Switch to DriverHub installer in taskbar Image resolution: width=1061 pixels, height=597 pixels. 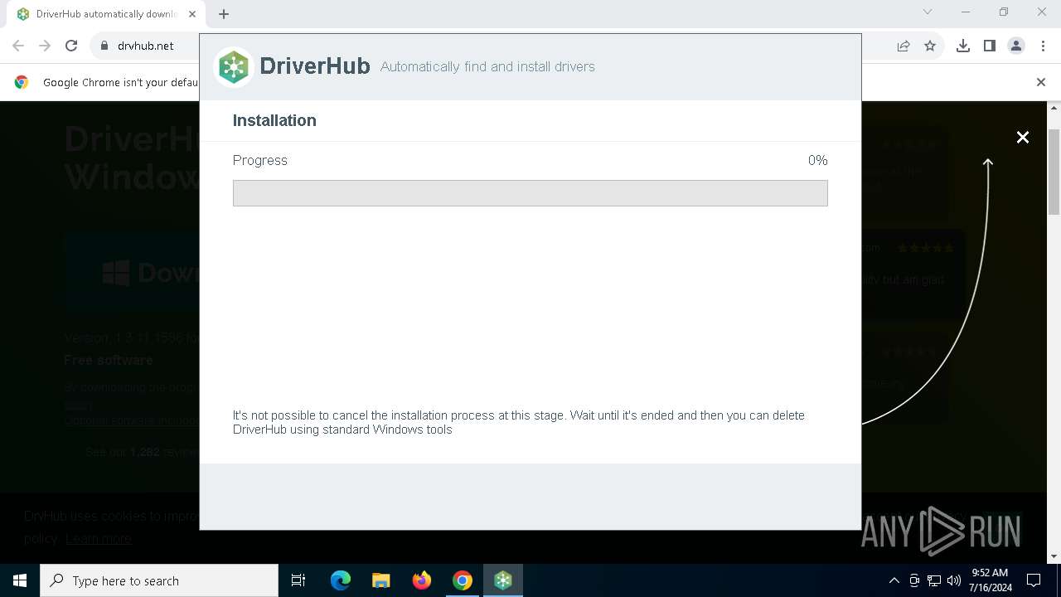pos(503,580)
